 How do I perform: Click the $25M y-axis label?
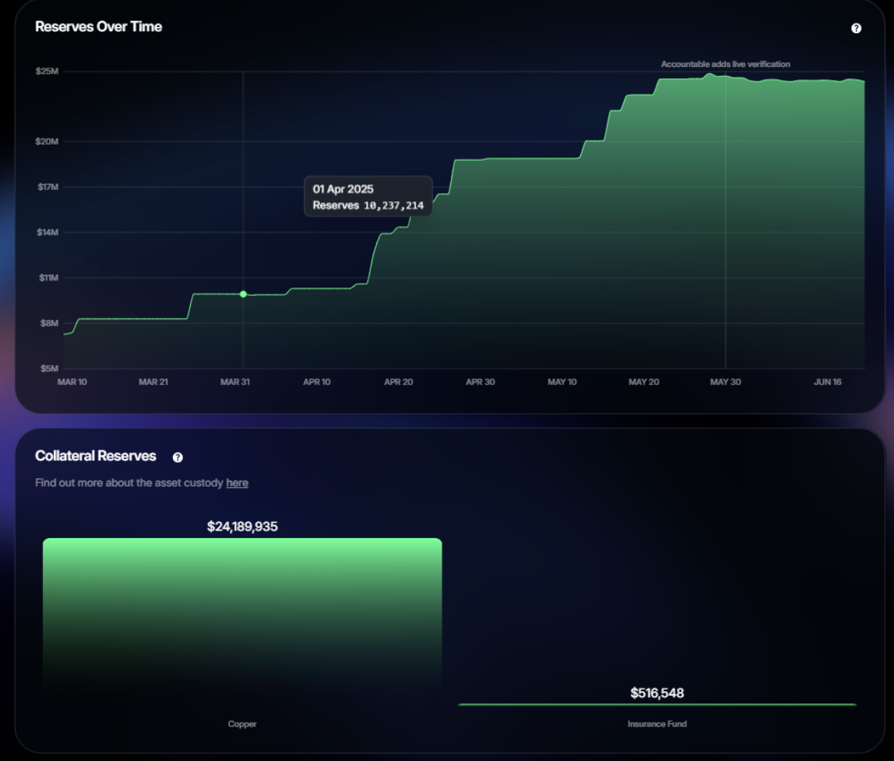point(47,71)
